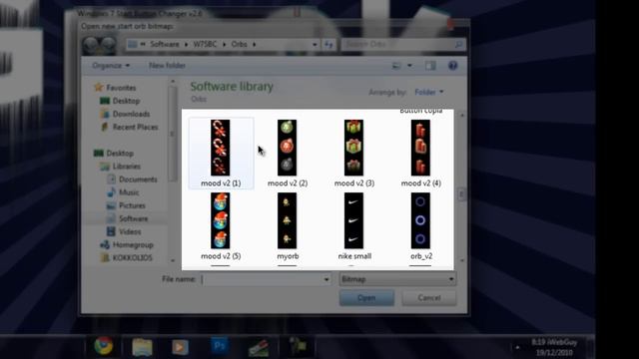Select the mood v2 (5) santa hat orb thumbnail
Screen dimensions: 639x359
[221, 220]
